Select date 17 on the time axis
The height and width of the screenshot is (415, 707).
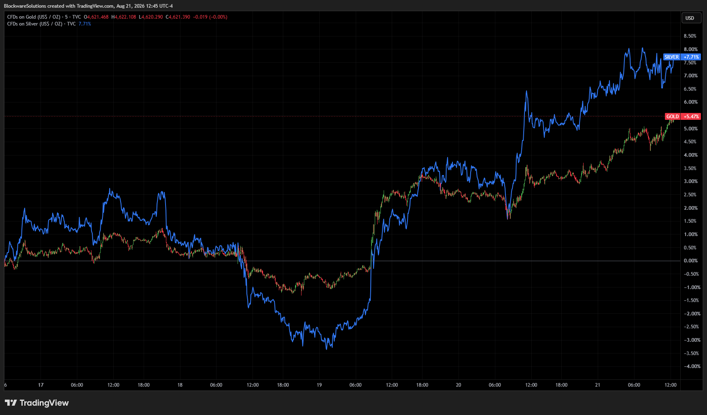click(41, 385)
